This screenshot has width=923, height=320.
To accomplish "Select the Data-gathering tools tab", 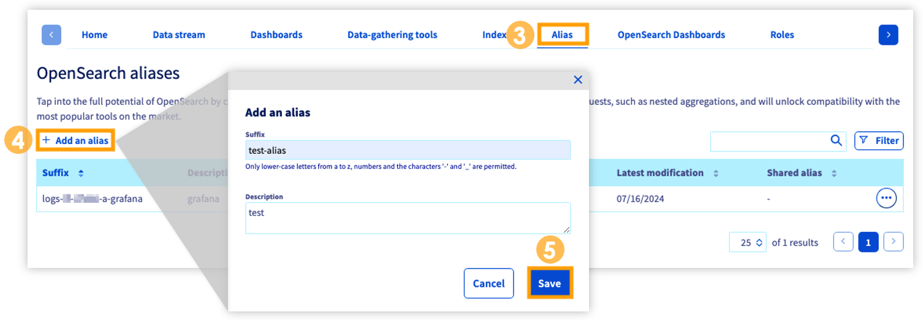I will click(x=392, y=35).
